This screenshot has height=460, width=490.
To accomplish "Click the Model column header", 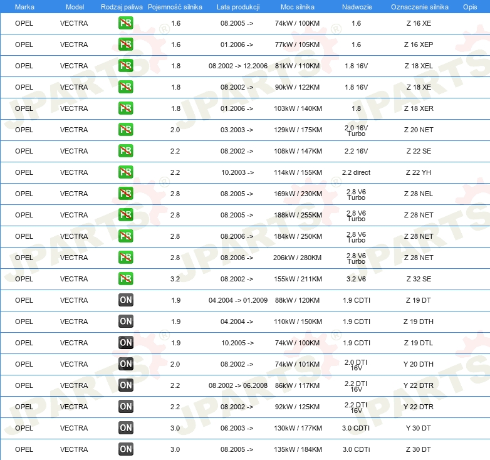I will [75, 7].
